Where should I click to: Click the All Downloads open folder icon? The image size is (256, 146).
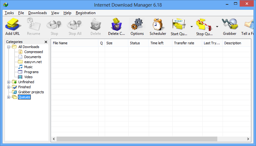tap(14, 47)
